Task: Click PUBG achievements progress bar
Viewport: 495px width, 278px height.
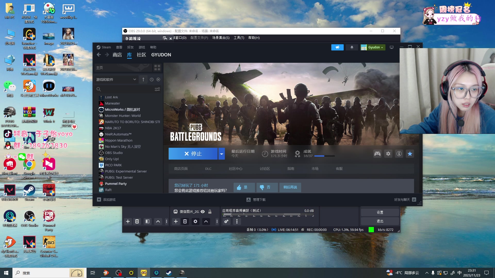Action: click(x=325, y=156)
